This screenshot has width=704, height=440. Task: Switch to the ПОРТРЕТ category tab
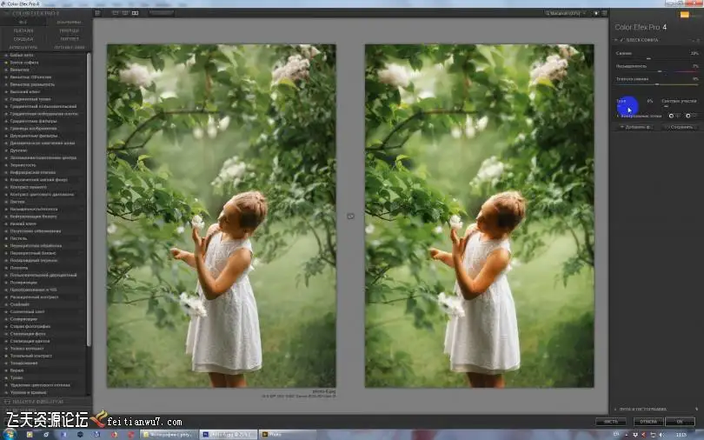tap(70, 39)
